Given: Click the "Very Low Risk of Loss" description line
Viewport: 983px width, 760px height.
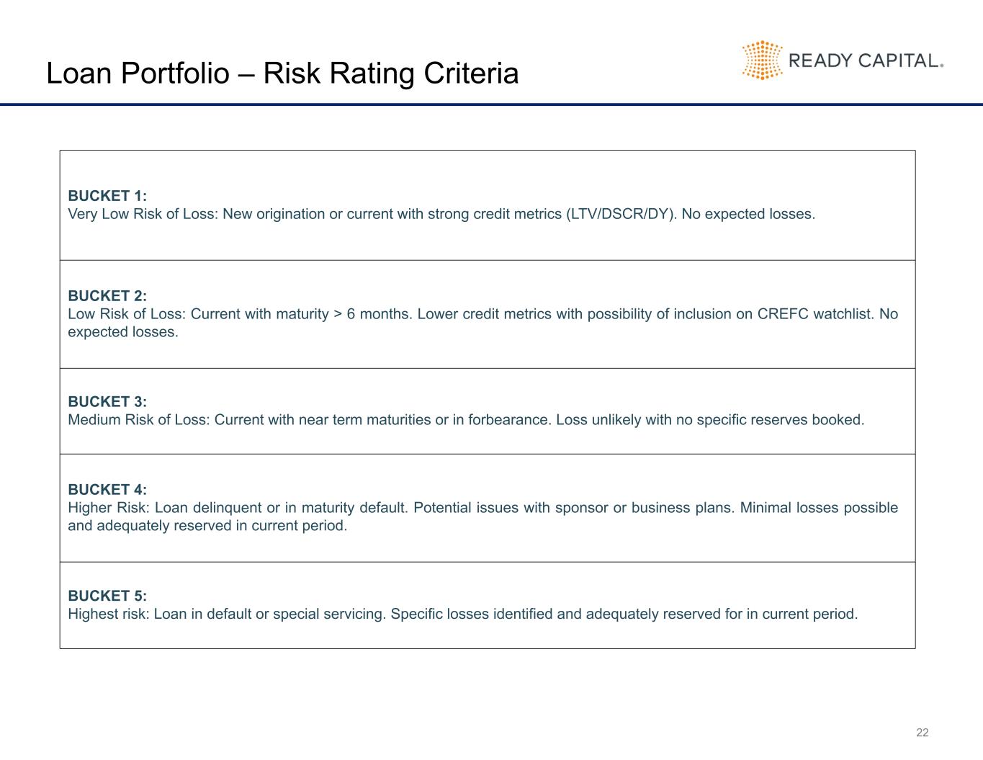Looking at the screenshot, I should pyautogui.click(x=441, y=214).
